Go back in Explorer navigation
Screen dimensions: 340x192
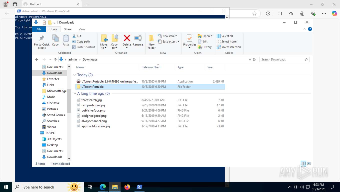[x=37, y=59]
